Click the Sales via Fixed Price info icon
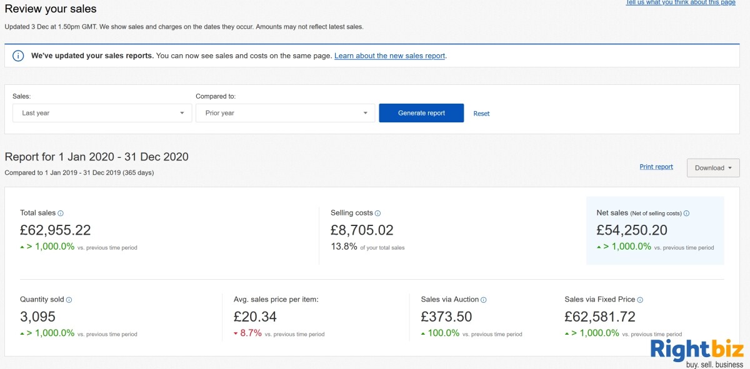This screenshot has height=369, width=750. tap(640, 300)
